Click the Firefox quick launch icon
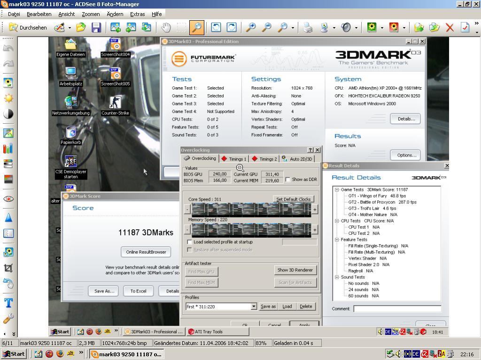481x360 pixels. pos(60,354)
